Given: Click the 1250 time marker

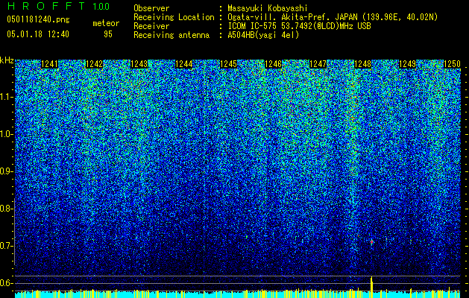Looking at the screenshot, I should click(453, 64).
